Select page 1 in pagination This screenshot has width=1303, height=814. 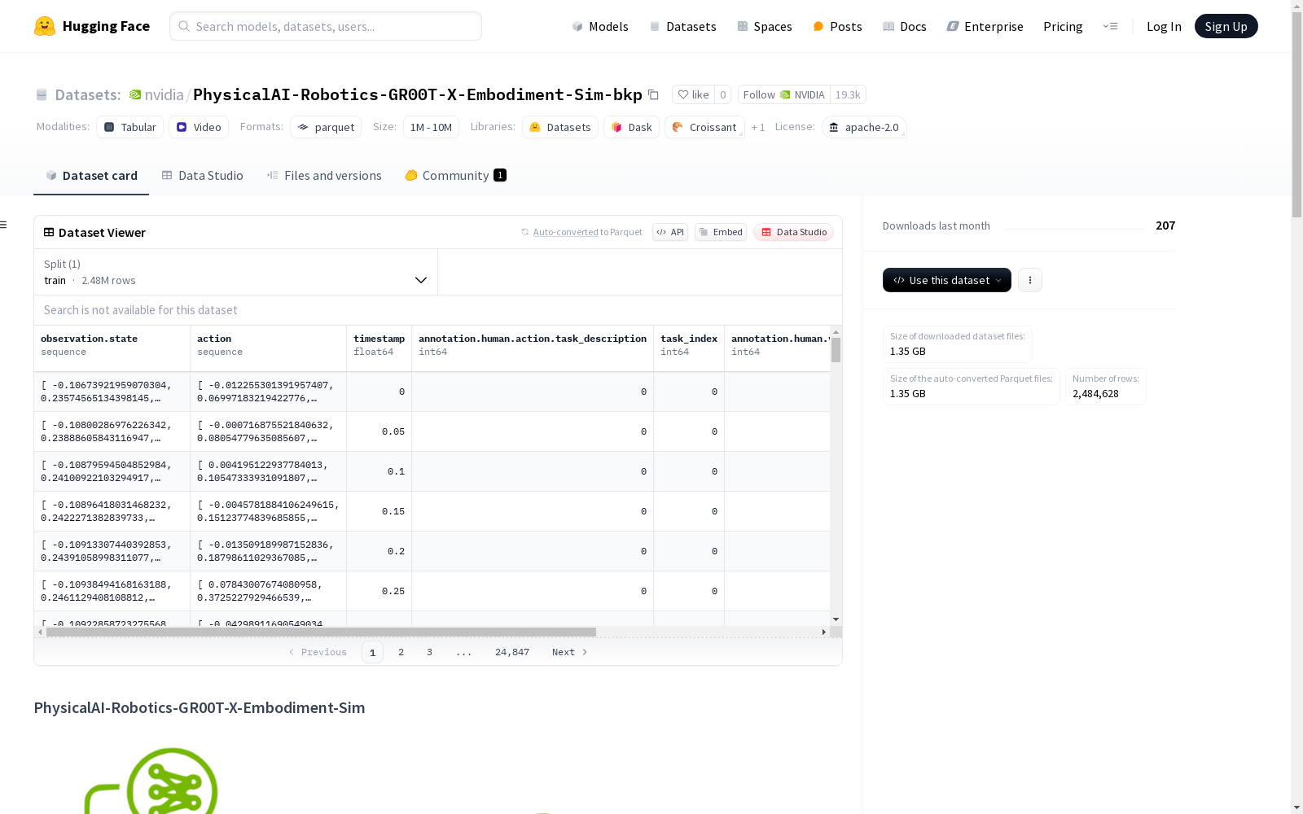[x=372, y=652]
